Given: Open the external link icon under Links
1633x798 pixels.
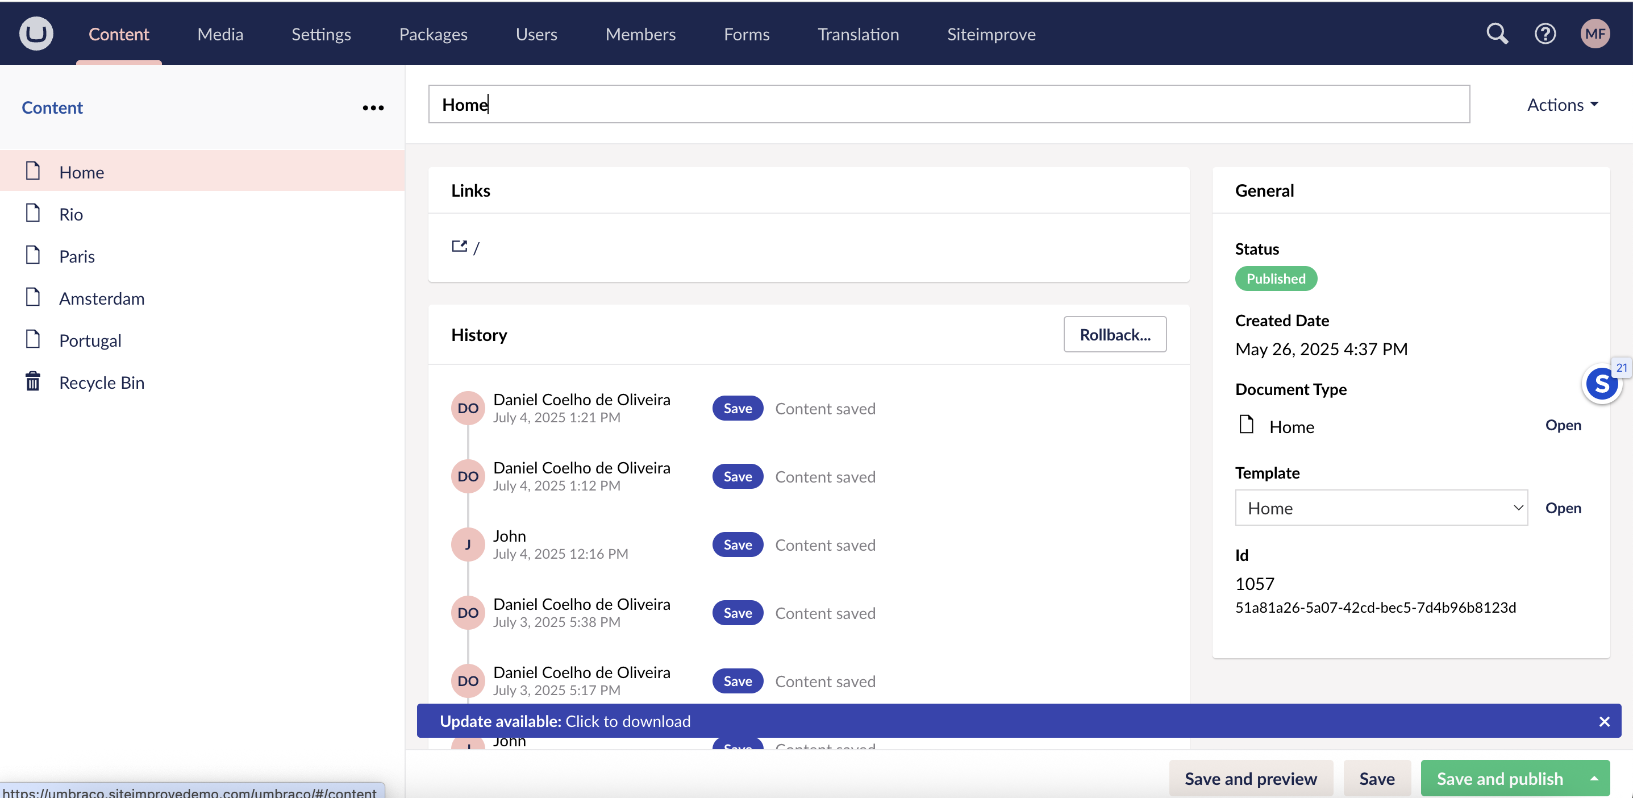Looking at the screenshot, I should pos(460,247).
